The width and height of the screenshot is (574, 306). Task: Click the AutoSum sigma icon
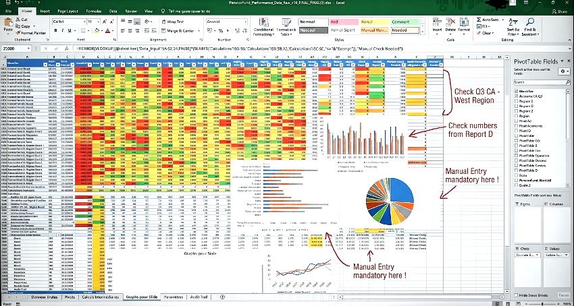click(x=479, y=20)
